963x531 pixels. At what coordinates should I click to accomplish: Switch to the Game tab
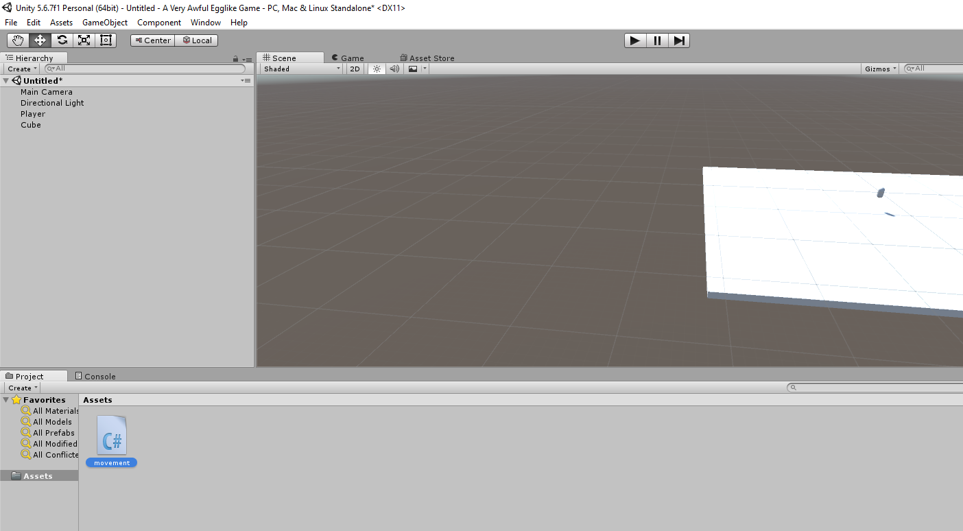(x=348, y=58)
